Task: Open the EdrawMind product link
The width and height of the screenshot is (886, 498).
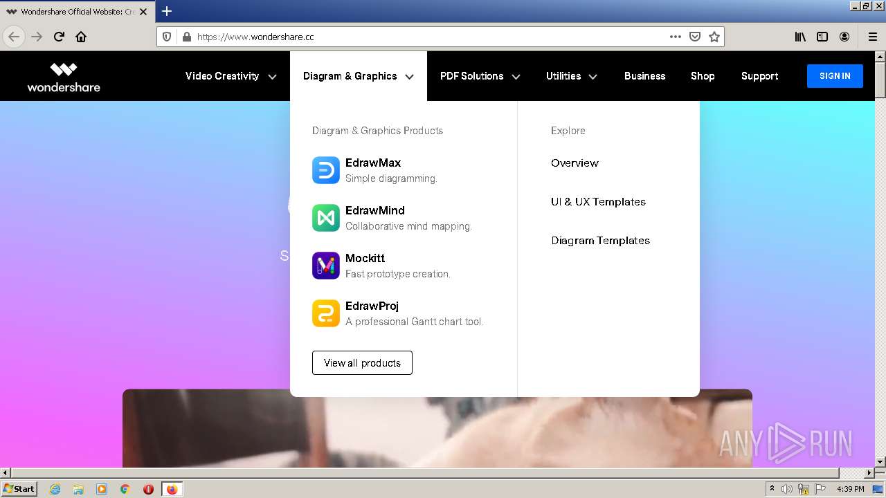Action: click(375, 211)
